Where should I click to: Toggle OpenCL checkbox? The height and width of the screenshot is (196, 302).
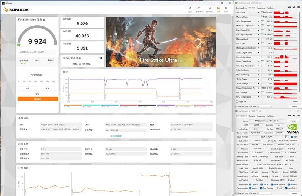250,184
